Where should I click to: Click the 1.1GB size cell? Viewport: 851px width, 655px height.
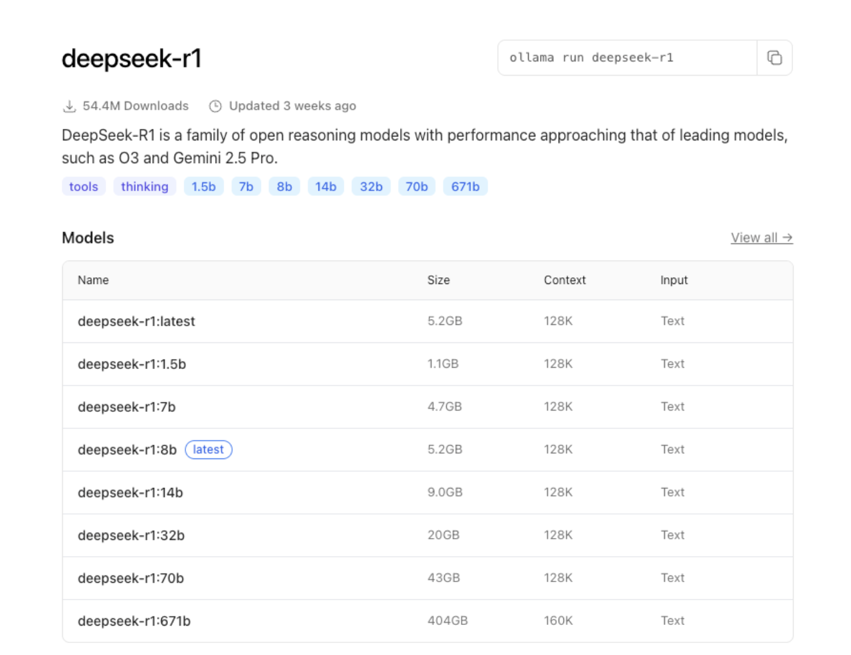[x=443, y=364]
